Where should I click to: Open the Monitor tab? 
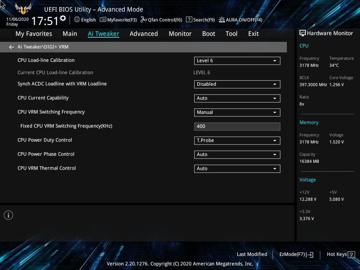pos(180,34)
